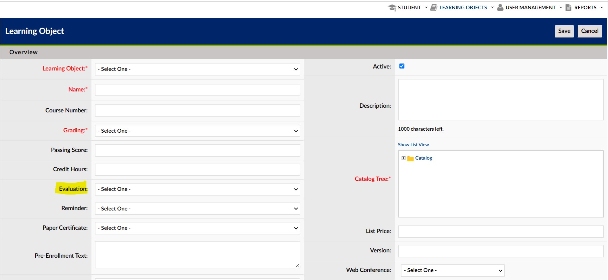
Task: Open the Paper Certificate dropdown
Action: 198,228
